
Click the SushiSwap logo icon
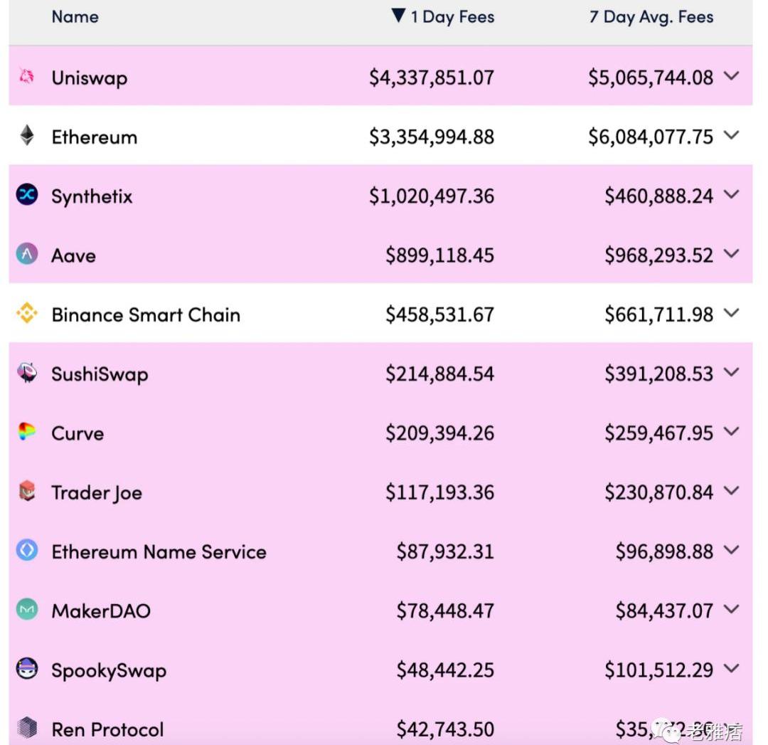(27, 373)
